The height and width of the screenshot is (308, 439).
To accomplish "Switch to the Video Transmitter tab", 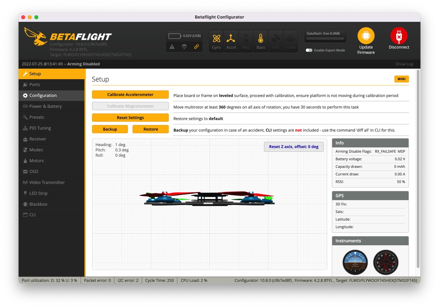I will 52,182.
